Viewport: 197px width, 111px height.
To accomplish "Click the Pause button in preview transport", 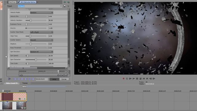I will 137,79.
